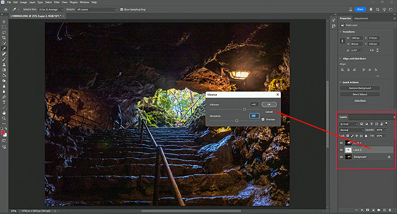Select the Move tool
This screenshot has width=397, height=214.
tap(4, 22)
